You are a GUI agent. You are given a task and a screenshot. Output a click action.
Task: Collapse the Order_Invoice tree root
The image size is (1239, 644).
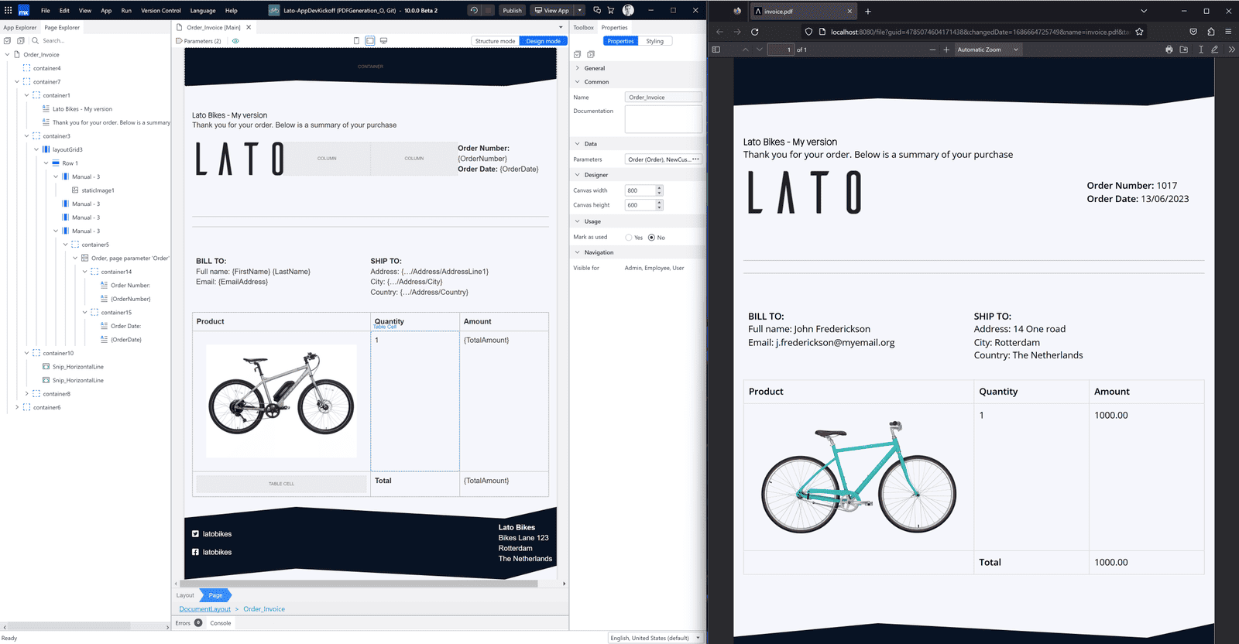pyautogui.click(x=7, y=54)
